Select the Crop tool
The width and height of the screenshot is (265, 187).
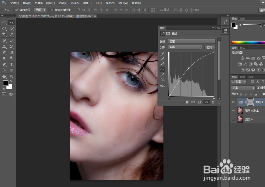pyautogui.click(x=4, y=34)
